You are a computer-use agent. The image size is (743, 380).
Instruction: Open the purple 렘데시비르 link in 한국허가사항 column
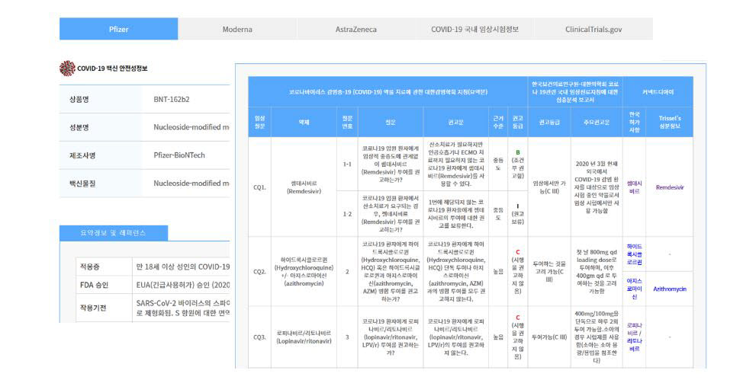(634, 187)
